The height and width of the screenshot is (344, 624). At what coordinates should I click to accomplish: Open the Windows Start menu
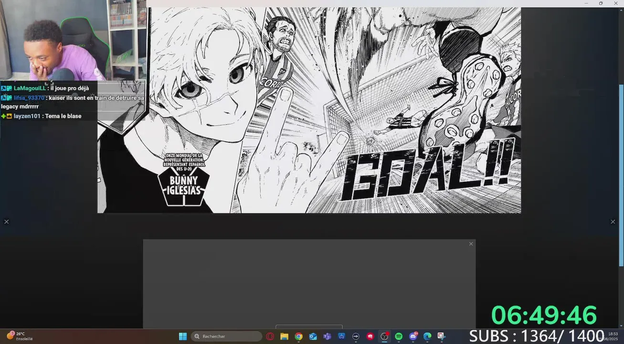coord(182,336)
